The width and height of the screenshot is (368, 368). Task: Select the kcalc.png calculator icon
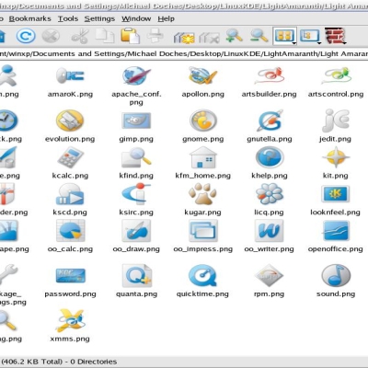coord(70,157)
